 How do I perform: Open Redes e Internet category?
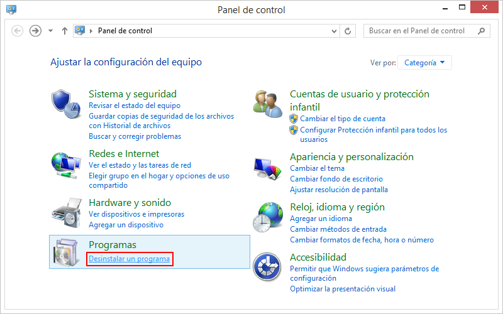coord(124,153)
